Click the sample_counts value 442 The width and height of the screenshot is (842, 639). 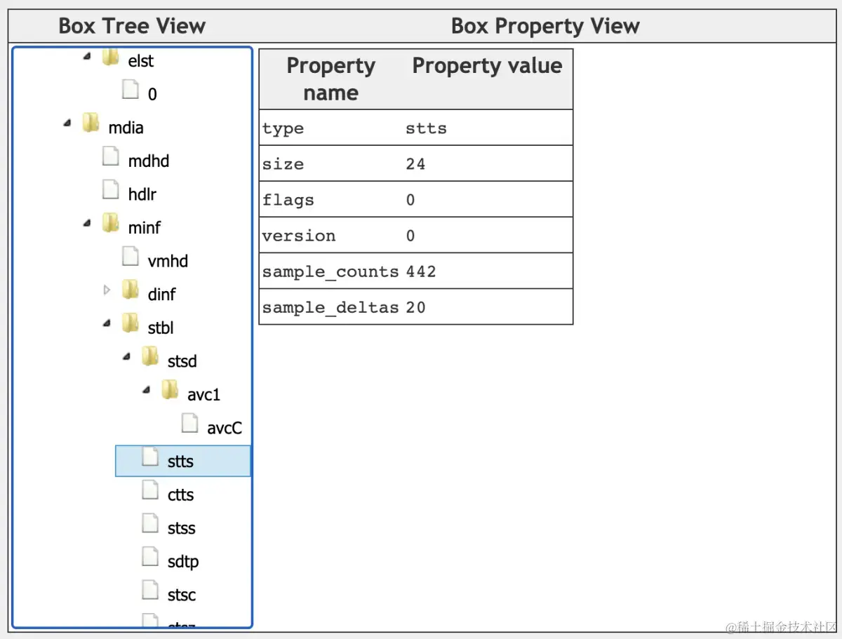click(421, 271)
